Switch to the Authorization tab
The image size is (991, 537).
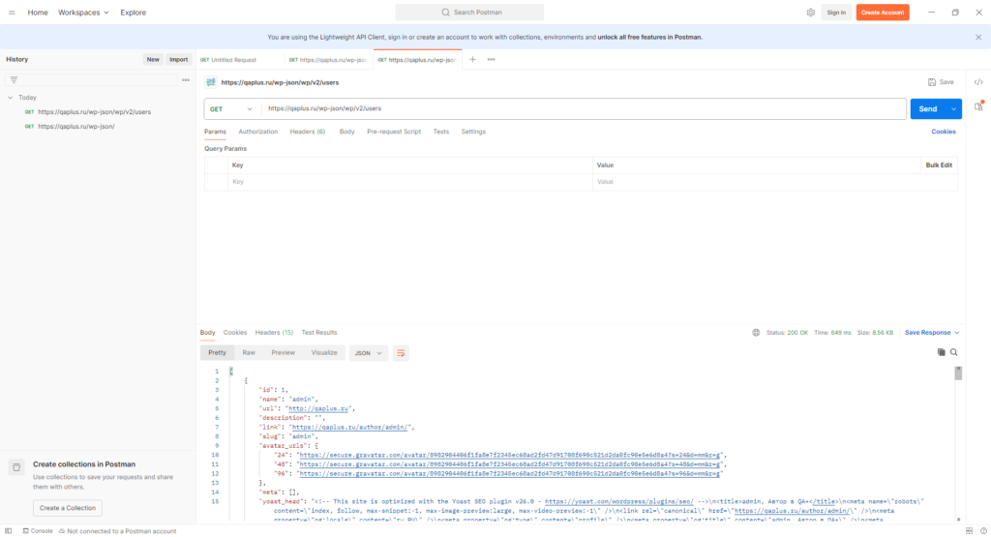pos(257,132)
